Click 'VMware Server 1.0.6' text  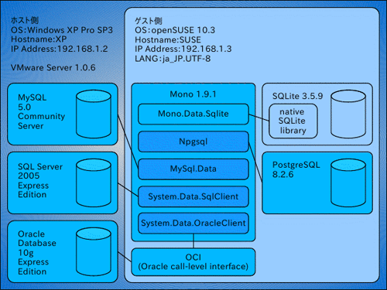pos(53,67)
